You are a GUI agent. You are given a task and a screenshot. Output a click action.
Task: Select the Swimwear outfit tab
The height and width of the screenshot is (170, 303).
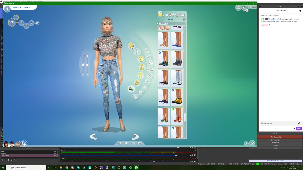[177, 15]
